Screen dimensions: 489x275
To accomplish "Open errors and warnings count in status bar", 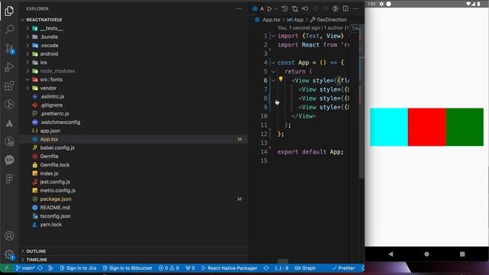I will (x=168, y=268).
